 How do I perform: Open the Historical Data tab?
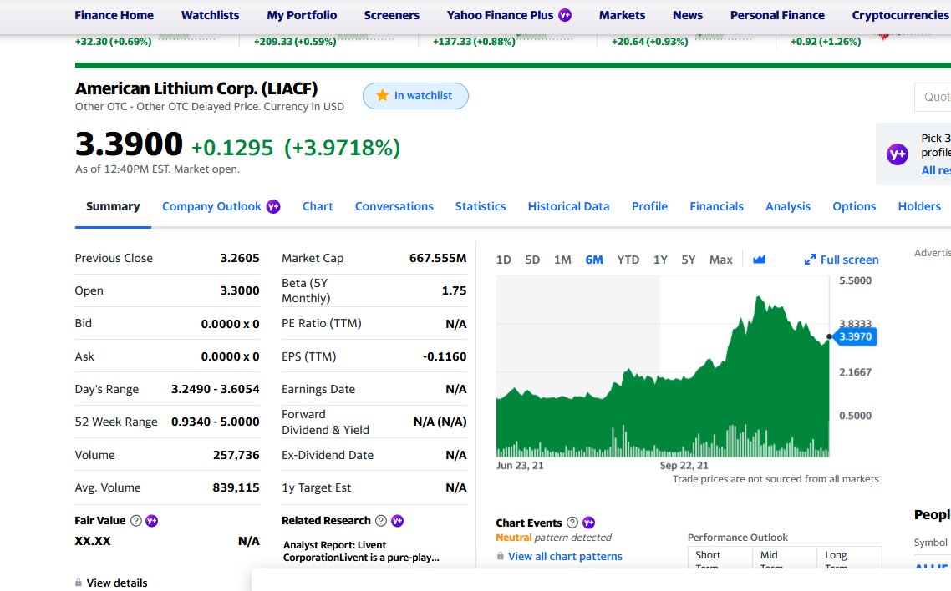[569, 206]
